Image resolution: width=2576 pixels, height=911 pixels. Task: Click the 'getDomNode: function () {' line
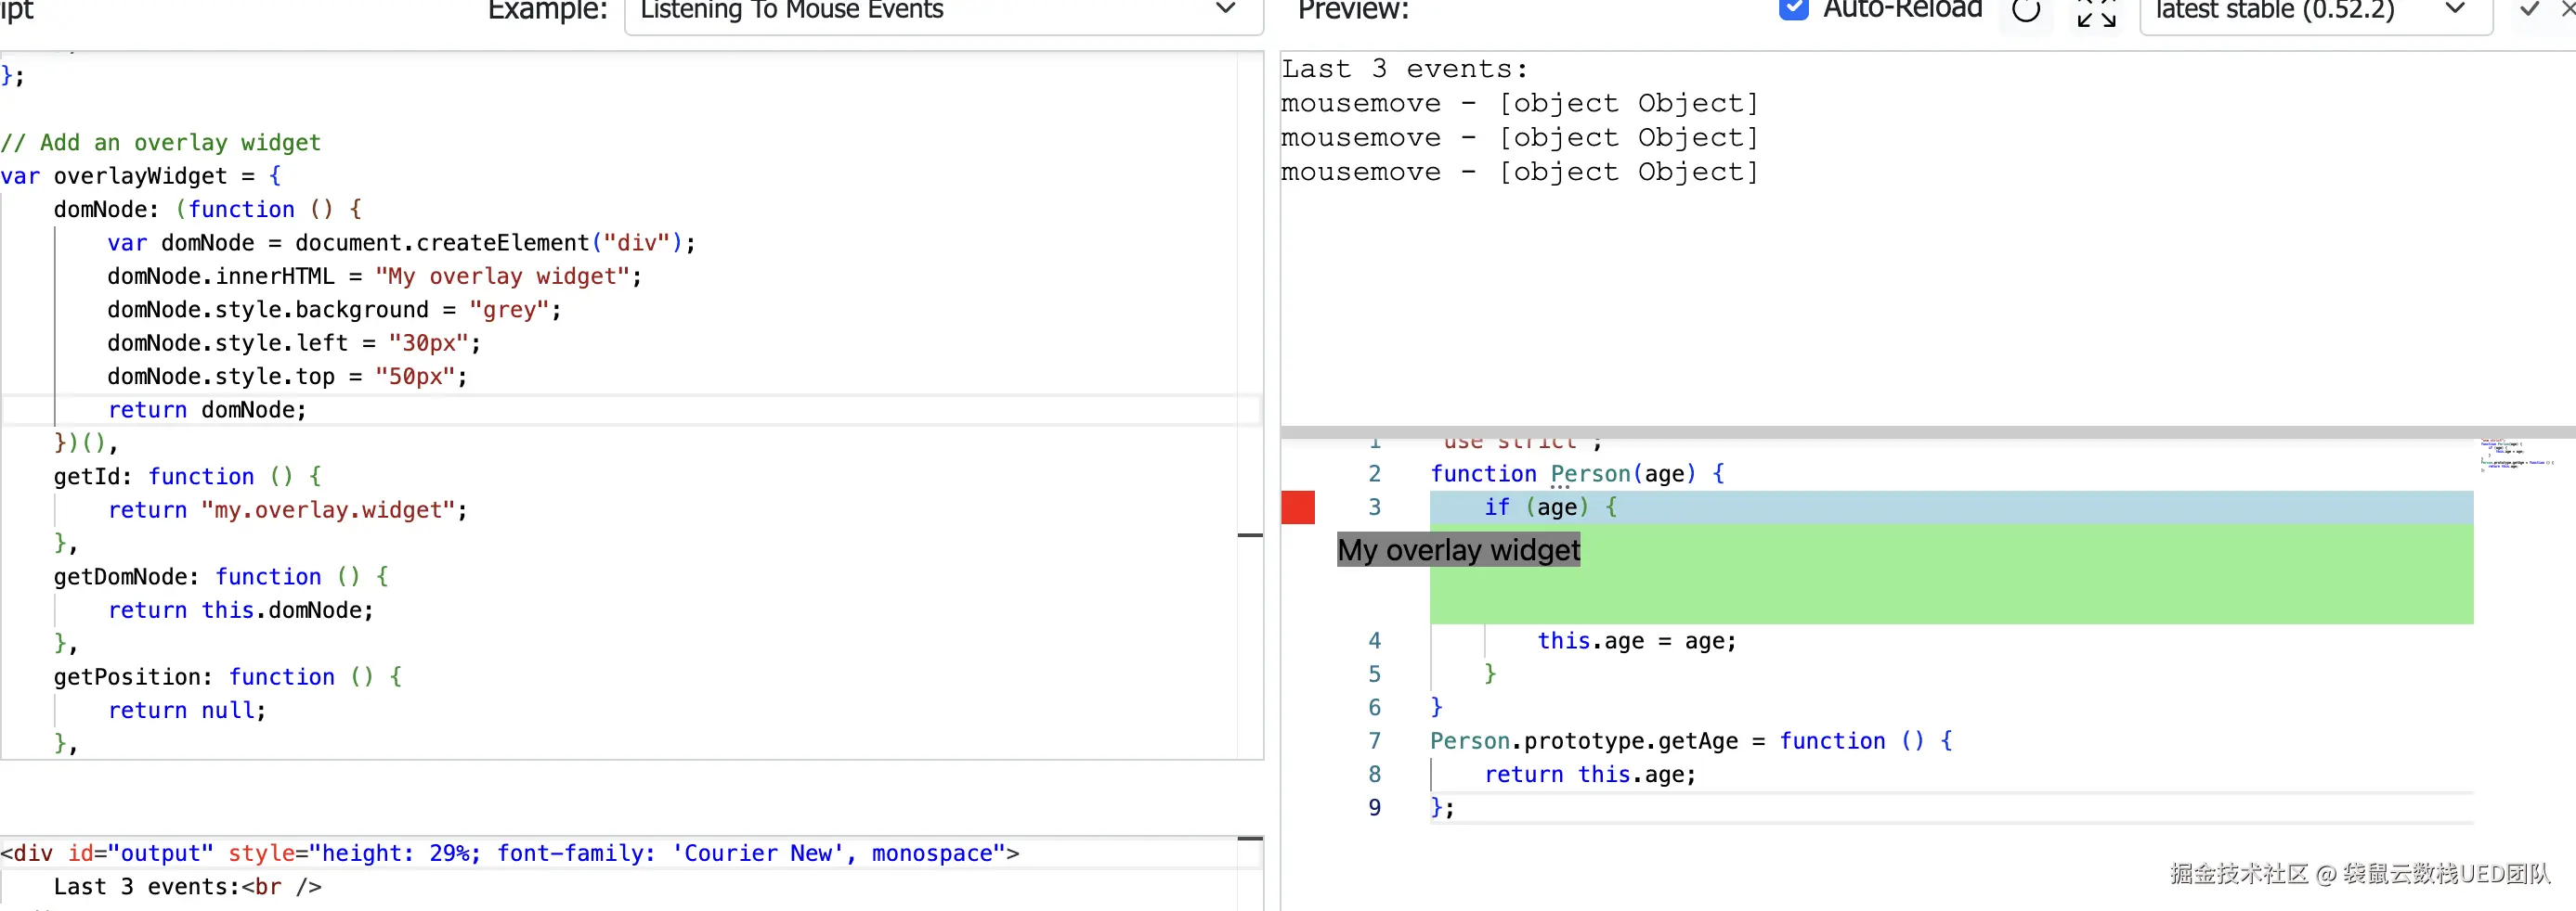point(221,576)
